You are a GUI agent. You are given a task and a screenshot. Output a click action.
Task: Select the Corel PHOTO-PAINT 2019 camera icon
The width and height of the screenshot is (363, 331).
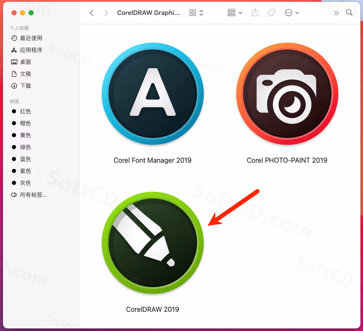point(287,94)
